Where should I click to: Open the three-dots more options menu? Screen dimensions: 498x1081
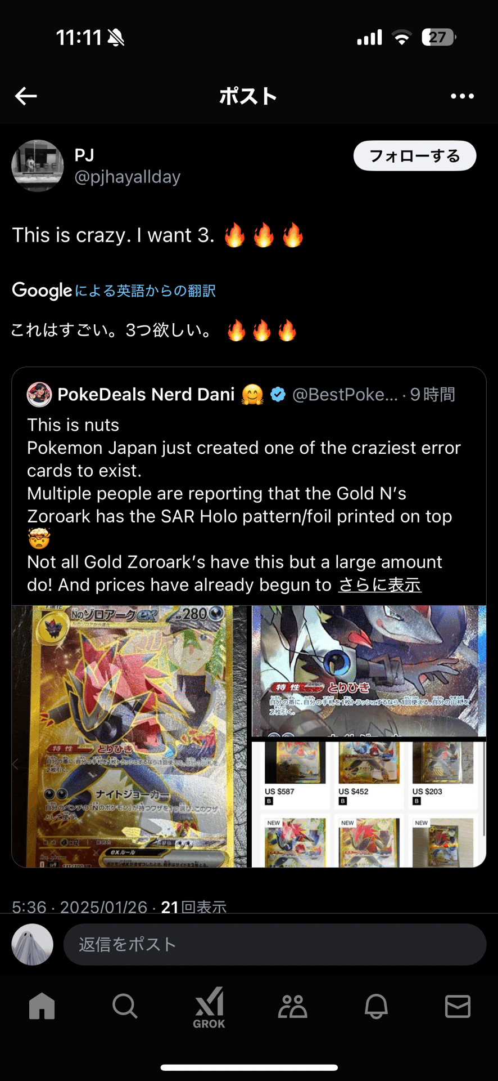coord(462,96)
